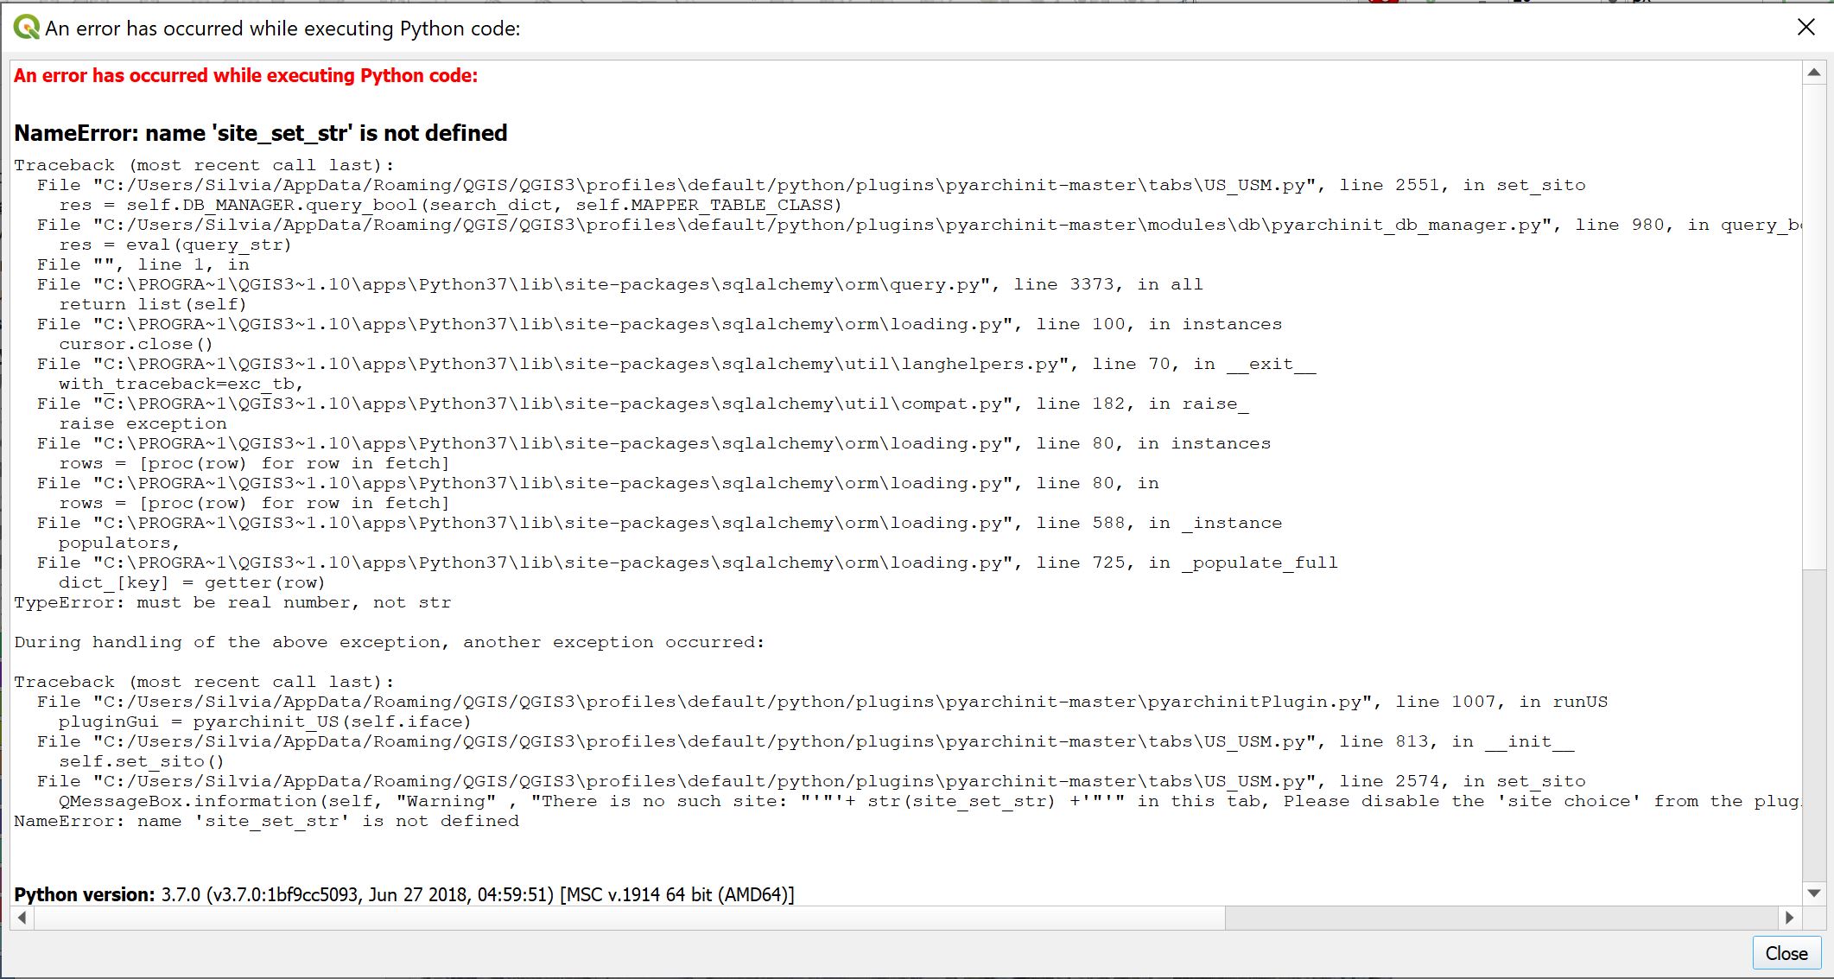Select the TypeError line in the traceback
This screenshot has width=1834, height=979.
pos(232,602)
